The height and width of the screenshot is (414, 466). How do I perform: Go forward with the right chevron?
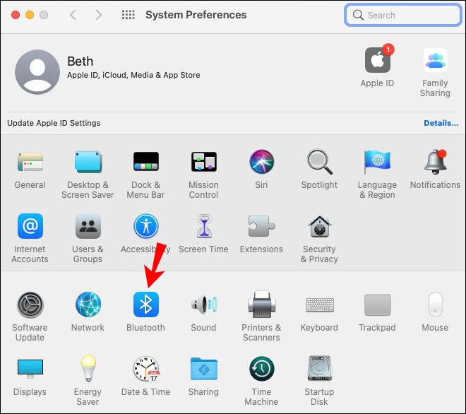(x=99, y=15)
